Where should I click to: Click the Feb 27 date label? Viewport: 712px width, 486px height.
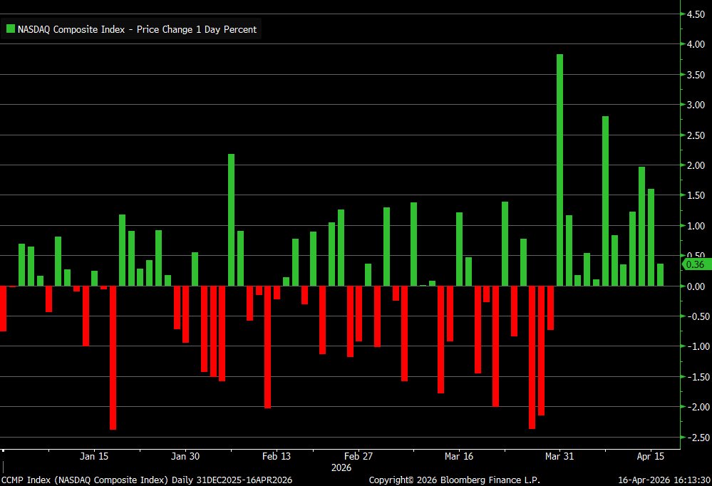pos(358,456)
